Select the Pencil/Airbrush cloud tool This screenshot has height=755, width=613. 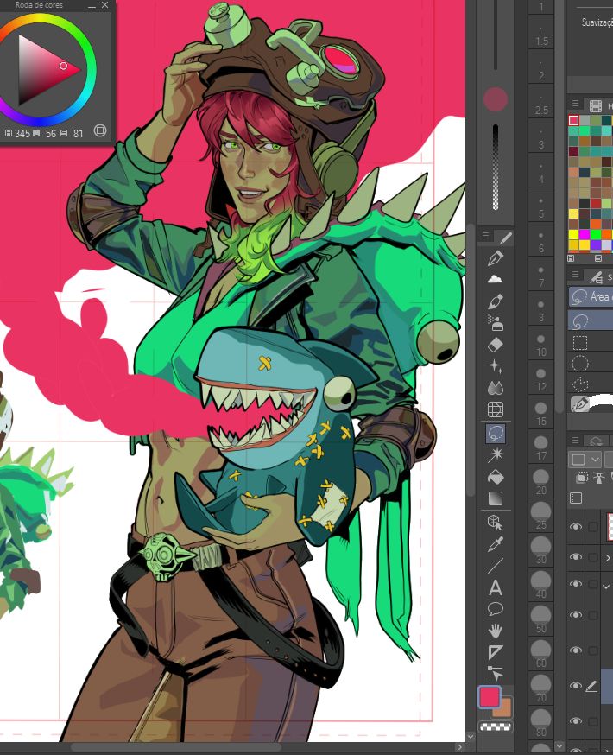click(496, 279)
